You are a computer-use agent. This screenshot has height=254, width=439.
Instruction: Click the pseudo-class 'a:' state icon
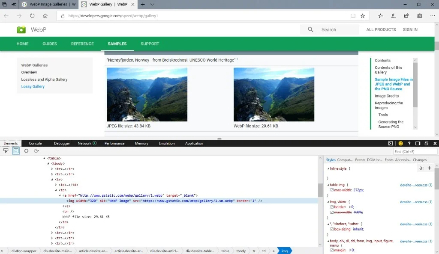pyautogui.click(x=421, y=168)
